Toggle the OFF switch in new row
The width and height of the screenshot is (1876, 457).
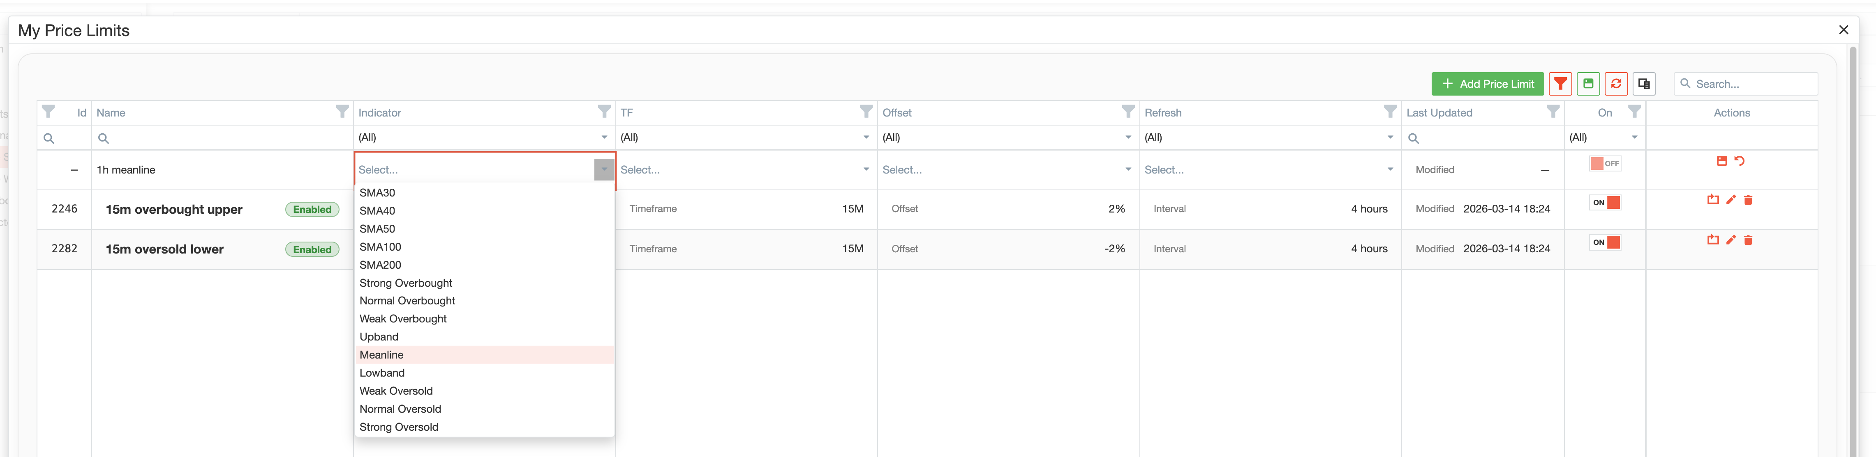coord(1604,163)
